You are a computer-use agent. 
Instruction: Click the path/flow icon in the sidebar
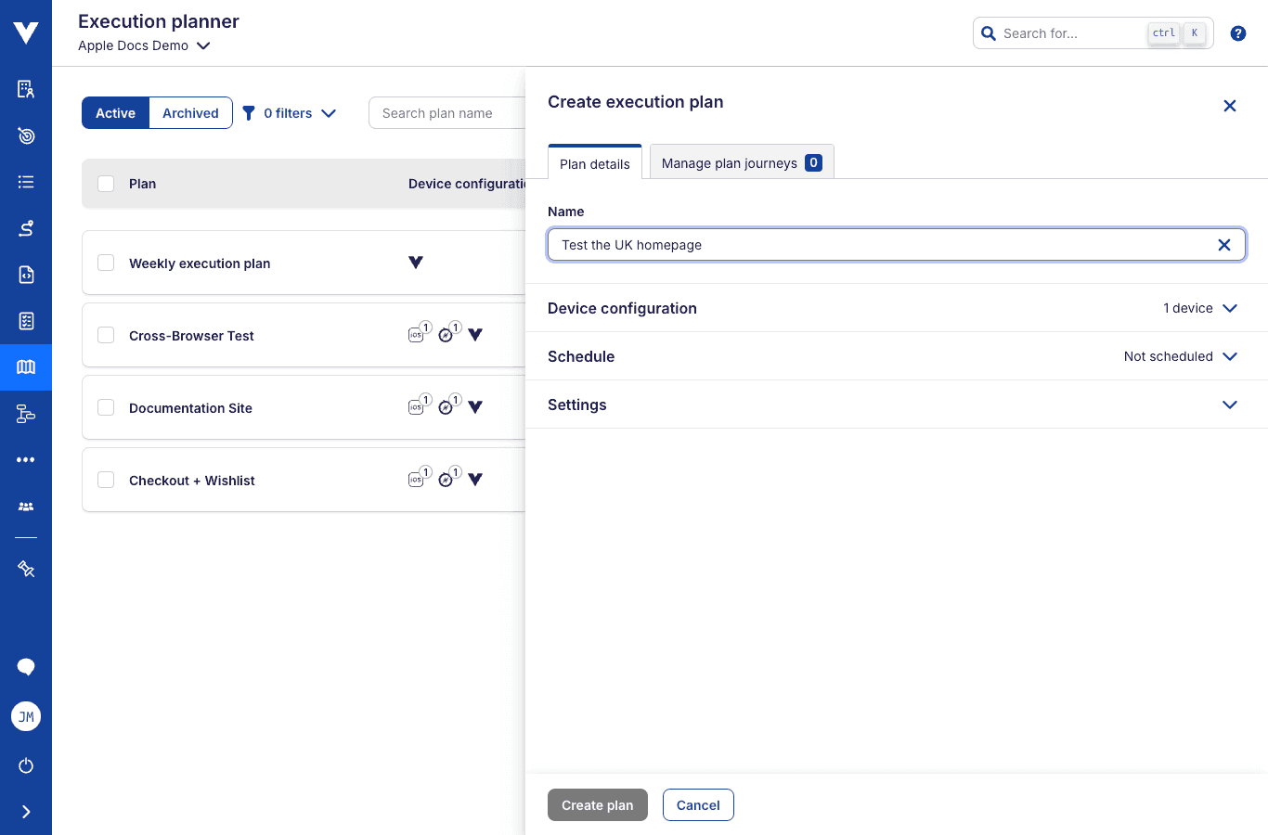pos(25,227)
